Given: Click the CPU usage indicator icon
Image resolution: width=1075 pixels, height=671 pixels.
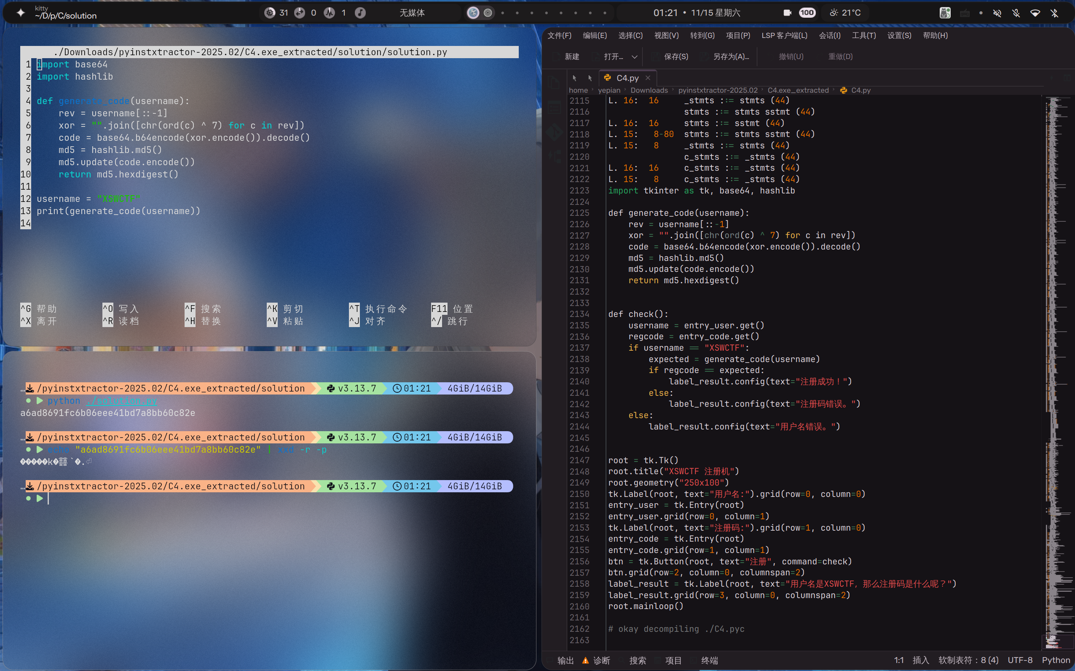Looking at the screenshot, I should point(270,13).
